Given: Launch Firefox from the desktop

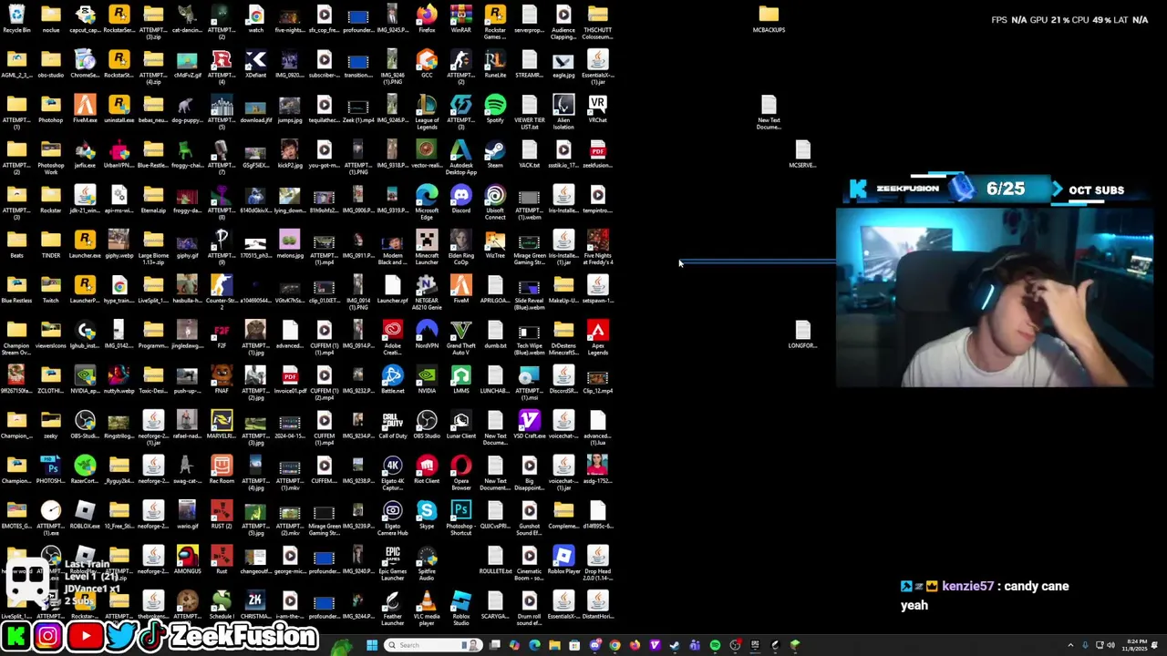Looking at the screenshot, I should point(427,19).
